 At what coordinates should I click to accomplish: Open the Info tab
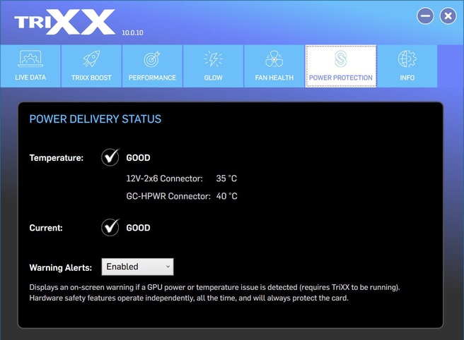pyautogui.click(x=407, y=66)
